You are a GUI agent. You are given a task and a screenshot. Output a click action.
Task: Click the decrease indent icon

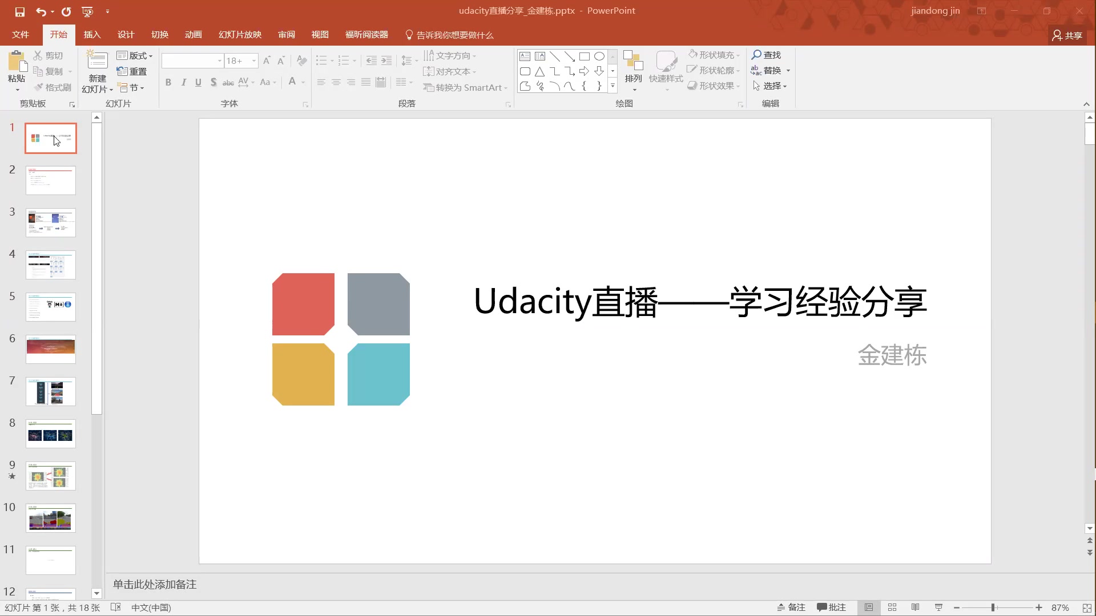coord(372,60)
